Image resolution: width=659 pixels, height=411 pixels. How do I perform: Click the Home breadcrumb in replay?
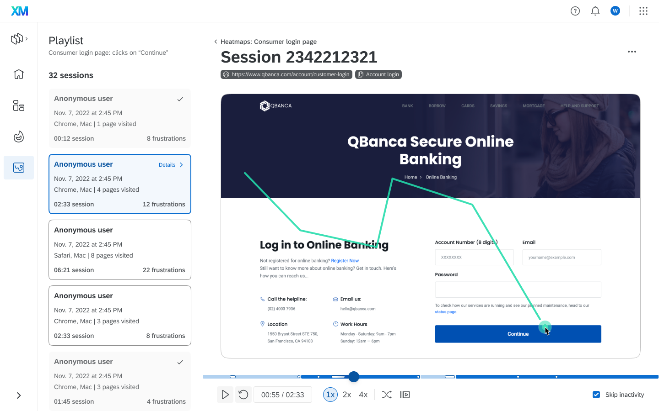(411, 177)
